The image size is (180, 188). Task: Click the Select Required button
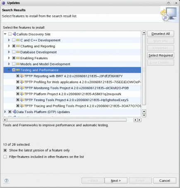tap(161, 55)
